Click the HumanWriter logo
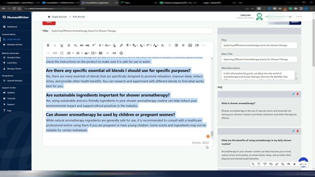 (16, 17)
